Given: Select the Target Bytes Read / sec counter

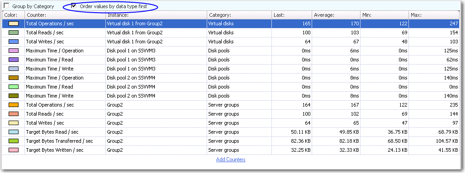Looking at the screenshot, I should click(x=52, y=132).
